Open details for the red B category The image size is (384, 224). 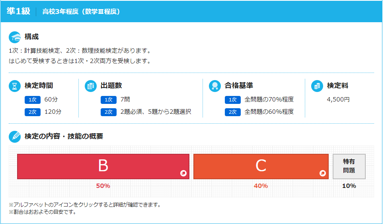pos(103,166)
